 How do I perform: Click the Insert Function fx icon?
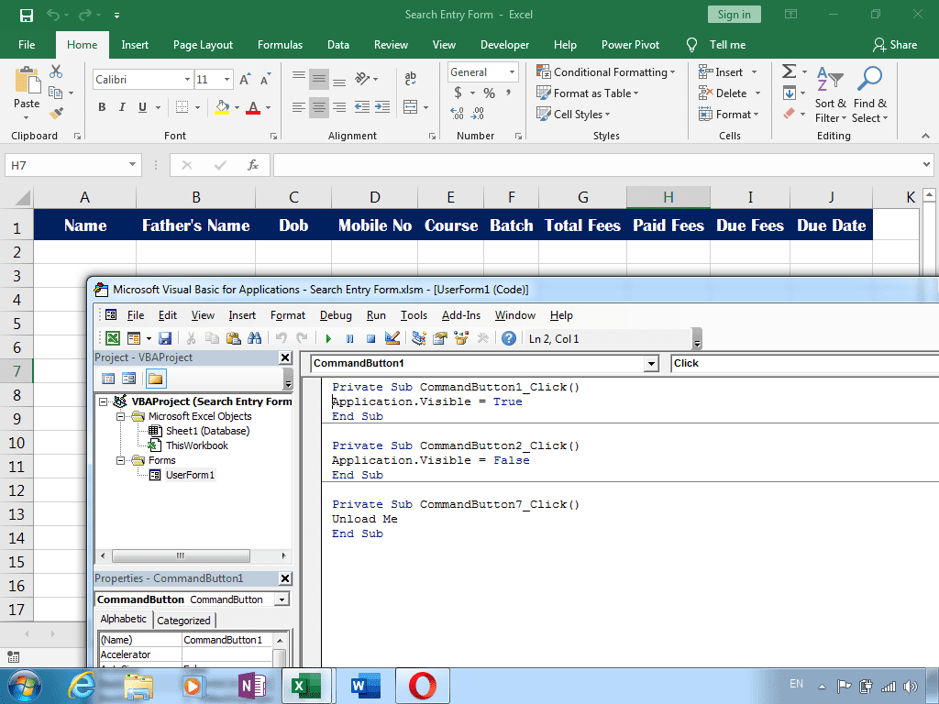[x=253, y=165]
